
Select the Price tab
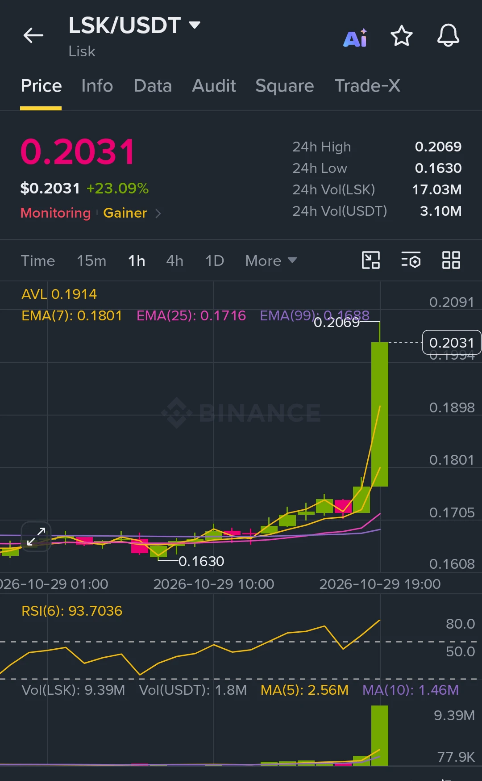41,86
